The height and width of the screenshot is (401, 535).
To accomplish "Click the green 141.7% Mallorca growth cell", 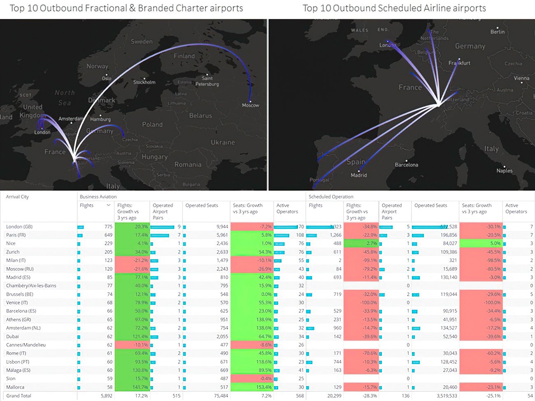I will (x=131, y=387).
